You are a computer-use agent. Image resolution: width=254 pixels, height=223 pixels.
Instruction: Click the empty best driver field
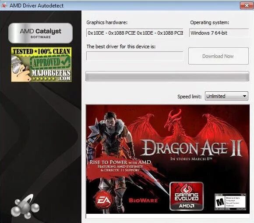point(135,56)
